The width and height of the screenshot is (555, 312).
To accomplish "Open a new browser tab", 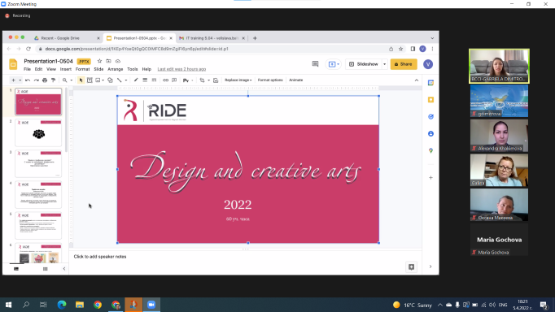I will (x=255, y=38).
